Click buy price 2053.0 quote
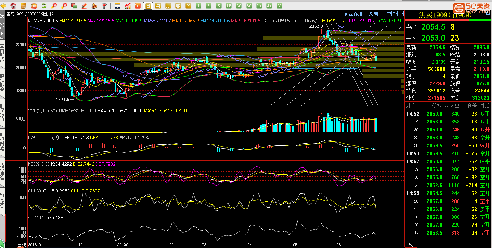Image resolution: width=492 pixels, height=248 pixels. [433, 38]
